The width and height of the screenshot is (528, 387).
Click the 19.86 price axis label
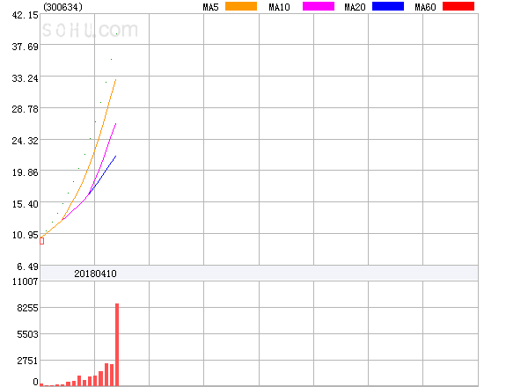click(x=26, y=172)
